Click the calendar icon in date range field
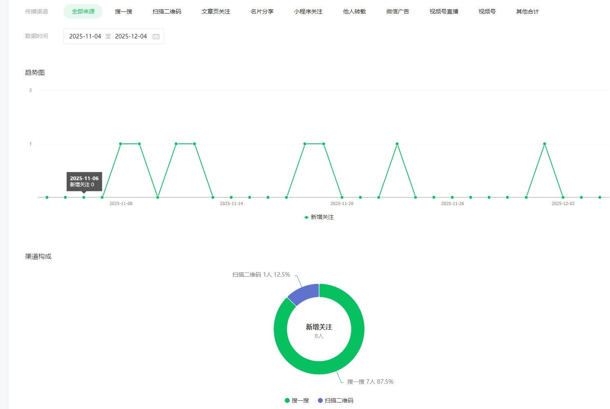The image size is (610, 409). [156, 36]
